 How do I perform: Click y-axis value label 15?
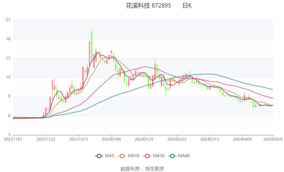tap(8, 58)
